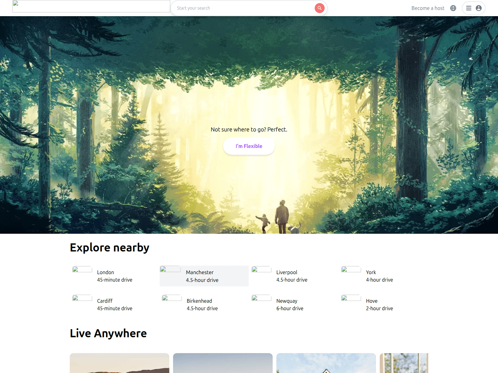
Task: Click the Hove thumbnail image
Action: (x=351, y=298)
